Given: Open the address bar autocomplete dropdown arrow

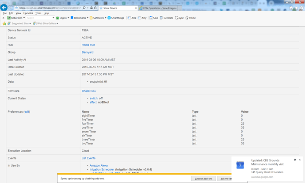Looking at the screenshot, I should pos(88,8).
